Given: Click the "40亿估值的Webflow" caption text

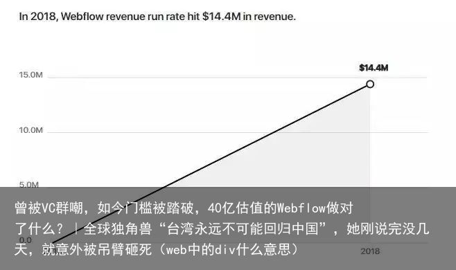Looking at the screenshot, I should (x=267, y=208).
